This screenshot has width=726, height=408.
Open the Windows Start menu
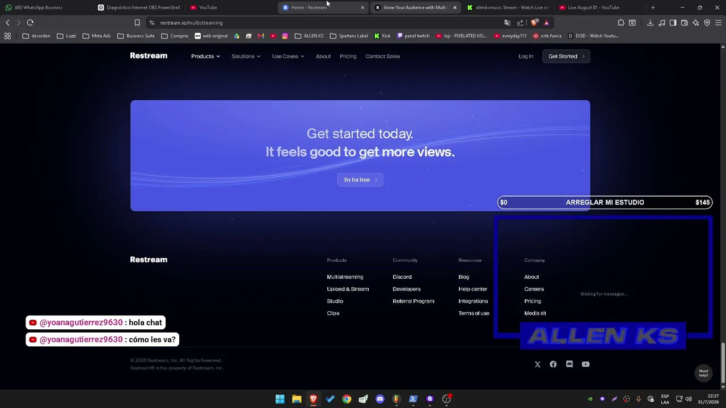point(280,399)
